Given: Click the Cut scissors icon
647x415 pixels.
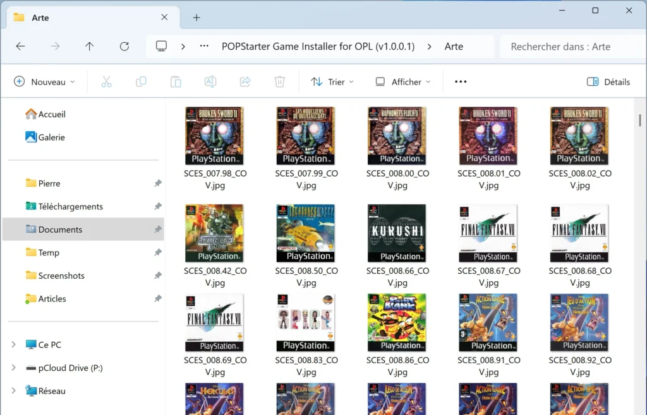Looking at the screenshot, I should [106, 81].
